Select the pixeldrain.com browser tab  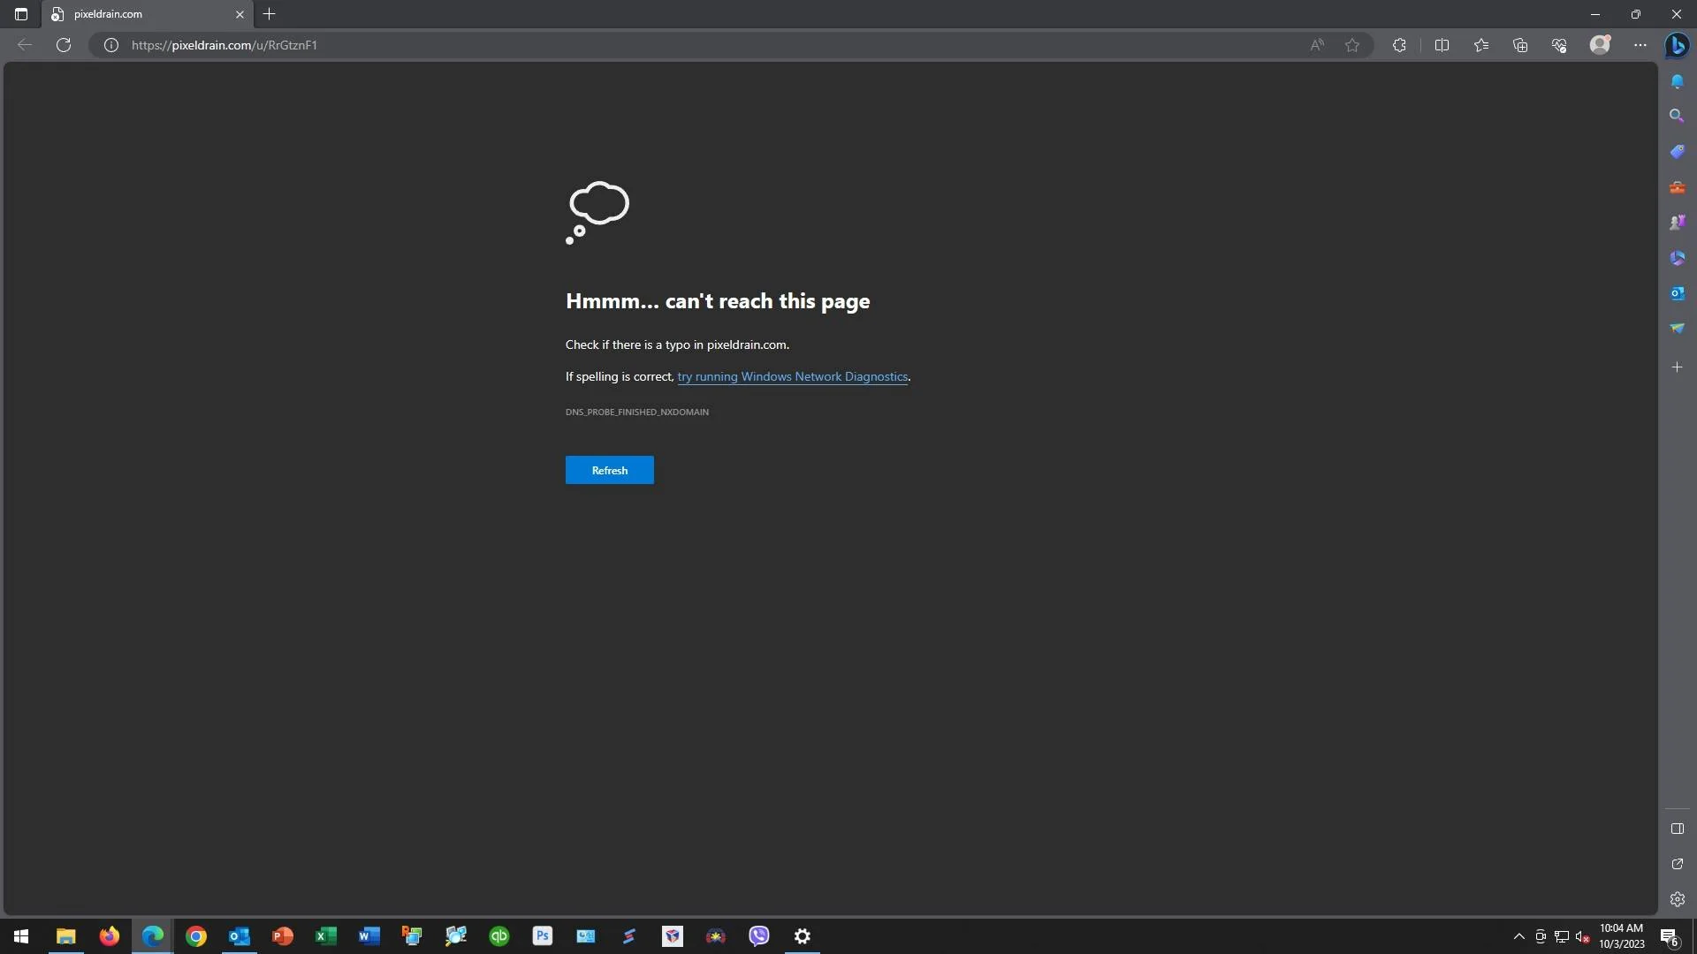point(148,14)
